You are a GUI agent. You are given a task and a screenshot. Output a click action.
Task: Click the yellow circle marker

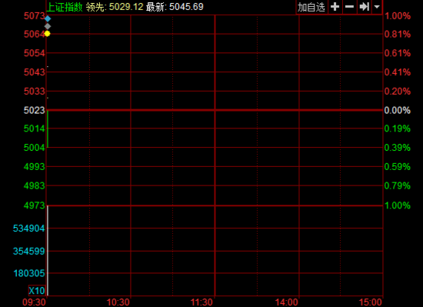pos(47,34)
